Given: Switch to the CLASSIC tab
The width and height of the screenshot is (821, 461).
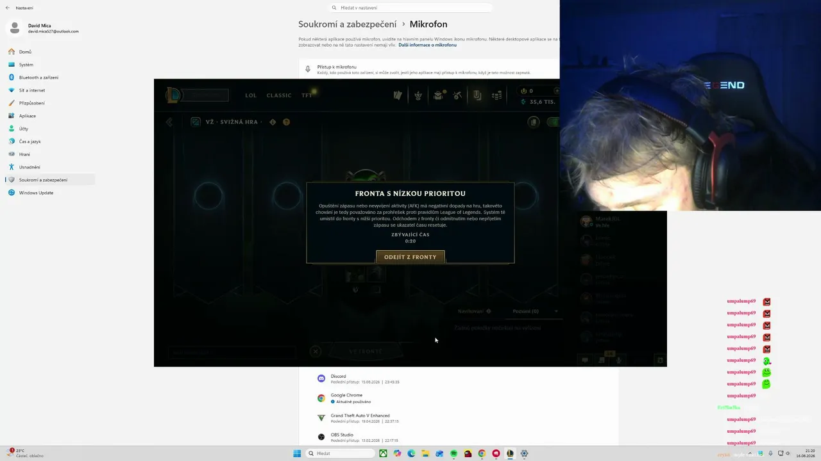Looking at the screenshot, I should coord(279,95).
